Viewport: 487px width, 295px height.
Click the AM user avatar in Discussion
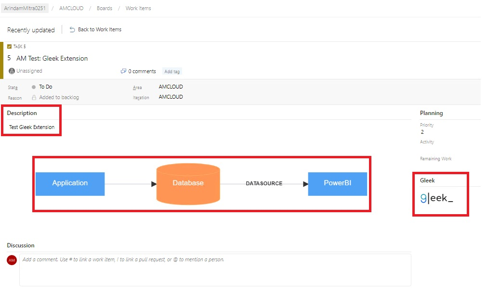tap(12, 260)
